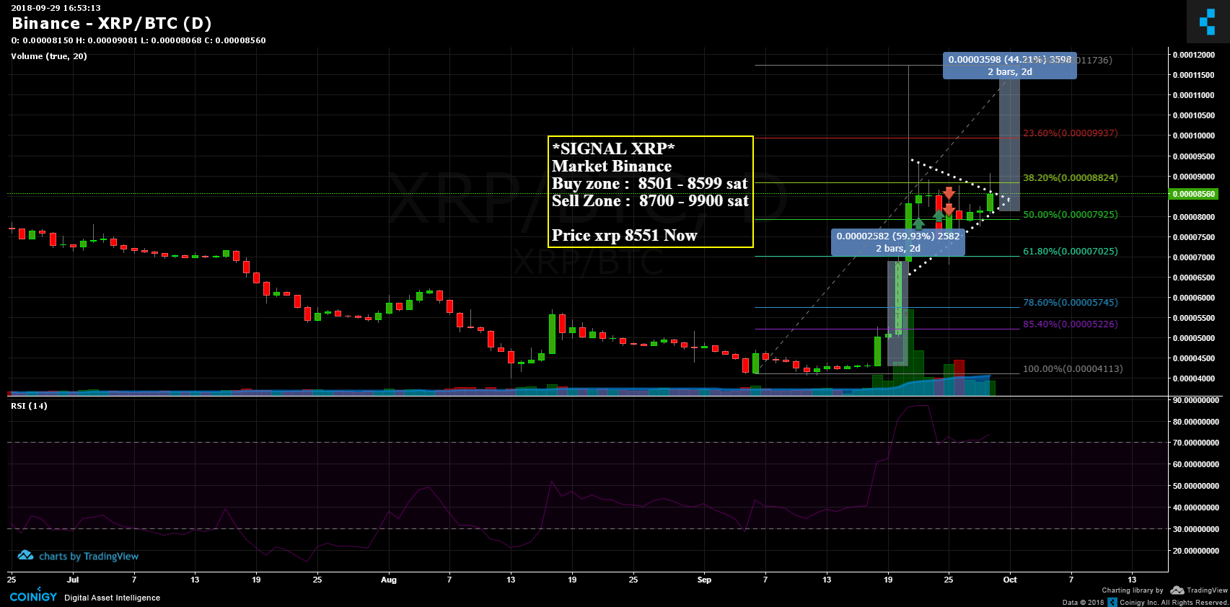This screenshot has width=1230, height=607.
Task: Click the 'Market Binance' line in the signal box
Action: [x=612, y=166]
